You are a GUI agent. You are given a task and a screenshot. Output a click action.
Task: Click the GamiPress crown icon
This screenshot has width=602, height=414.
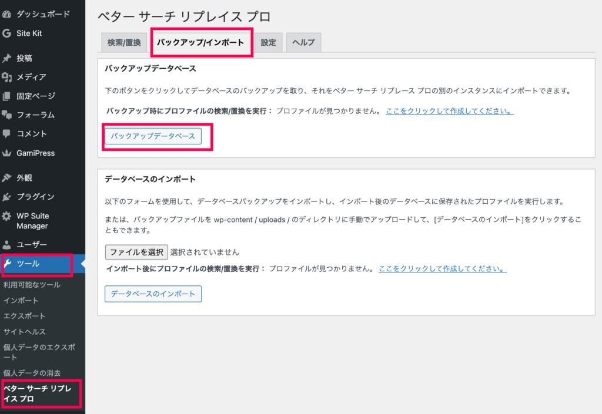6,153
